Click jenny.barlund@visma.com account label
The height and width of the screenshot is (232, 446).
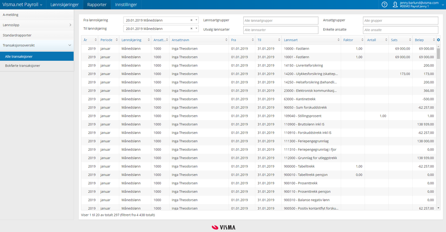[x=419, y=3]
